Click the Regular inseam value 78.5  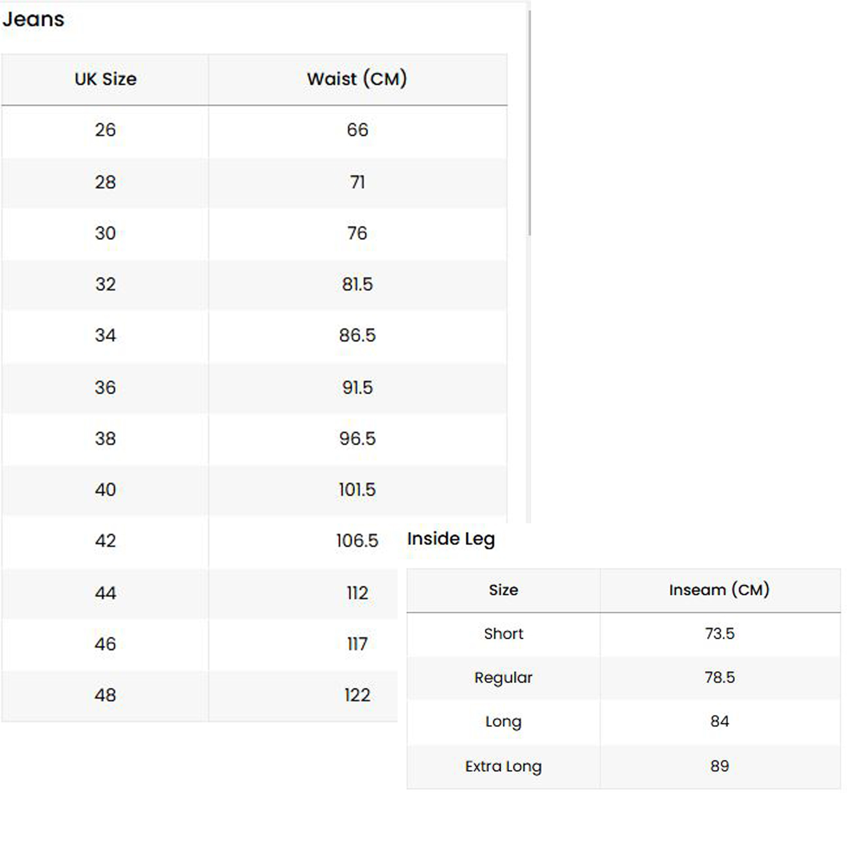[x=719, y=677]
